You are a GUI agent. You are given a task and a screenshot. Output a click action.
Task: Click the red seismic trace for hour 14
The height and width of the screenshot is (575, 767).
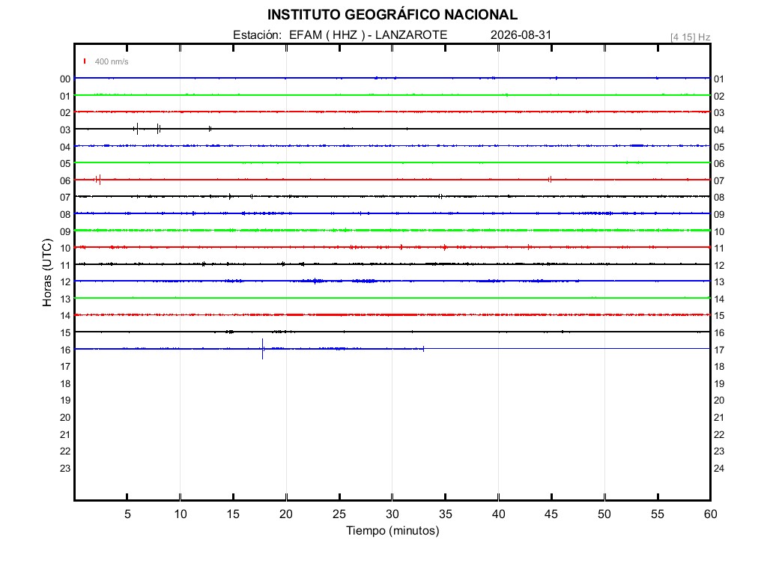click(392, 315)
